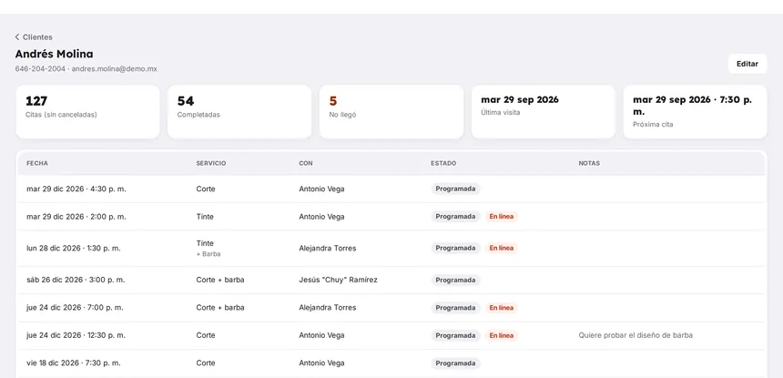Click the En línea tag in the 12:30 p. m. row
This screenshot has height=378, width=783.
click(x=502, y=335)
